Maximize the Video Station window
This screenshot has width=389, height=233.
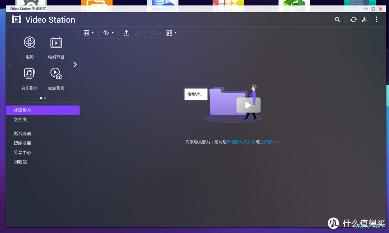[374, 9]
